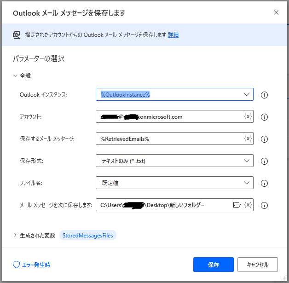Collapse the 全般 section
This screenshot has height=283, width=289.
click(15, 76)
